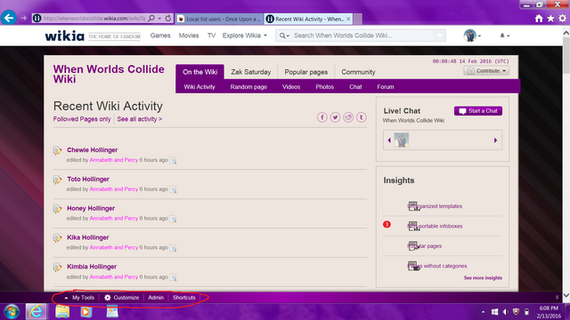Expand the Contribute dropdown button
Viewport: 570px width, 320px height.
(x=486, y=71)
